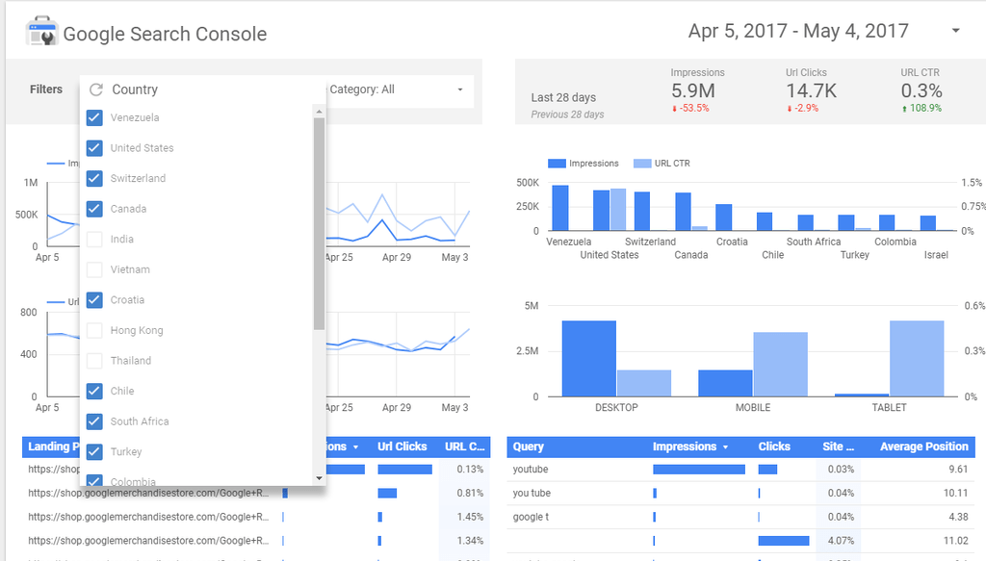The height and width of the screenshot is (561, 986).
Task: Check the Vietnam checkbox
Action: coord(94,269)
